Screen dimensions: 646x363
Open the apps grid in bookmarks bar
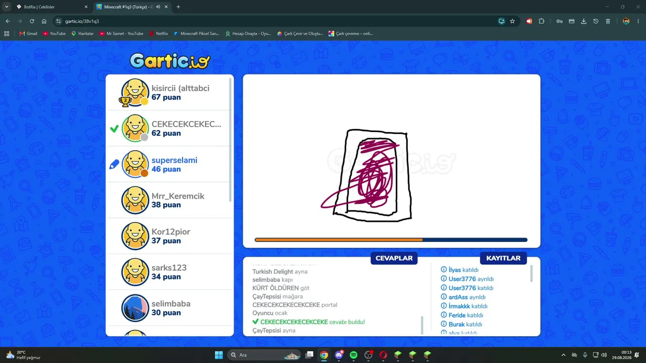(7, 33)
